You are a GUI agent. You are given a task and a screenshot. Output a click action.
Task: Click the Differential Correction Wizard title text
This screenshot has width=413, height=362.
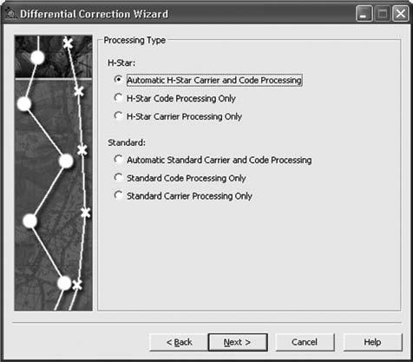pyautogui.click(x=94, y=14)
